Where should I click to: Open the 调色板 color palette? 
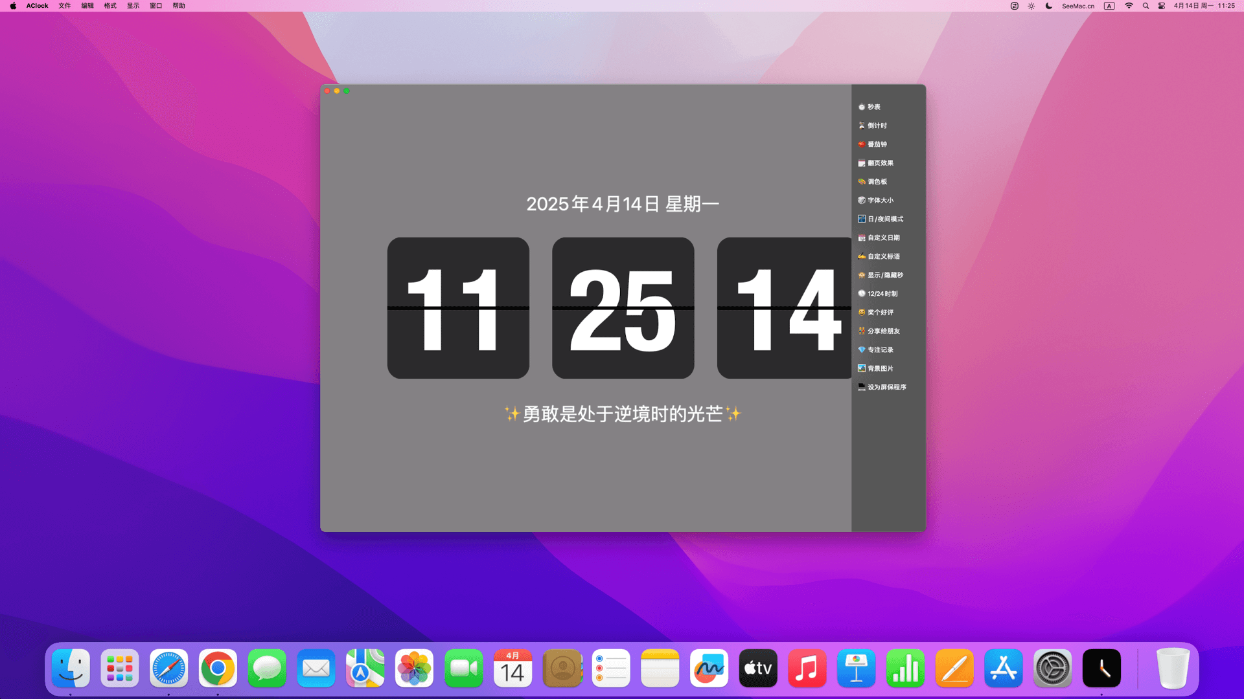point(877,182)
